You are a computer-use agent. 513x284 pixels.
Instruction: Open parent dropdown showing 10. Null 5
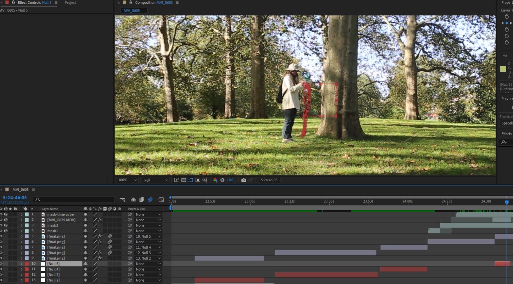[148, 236]
